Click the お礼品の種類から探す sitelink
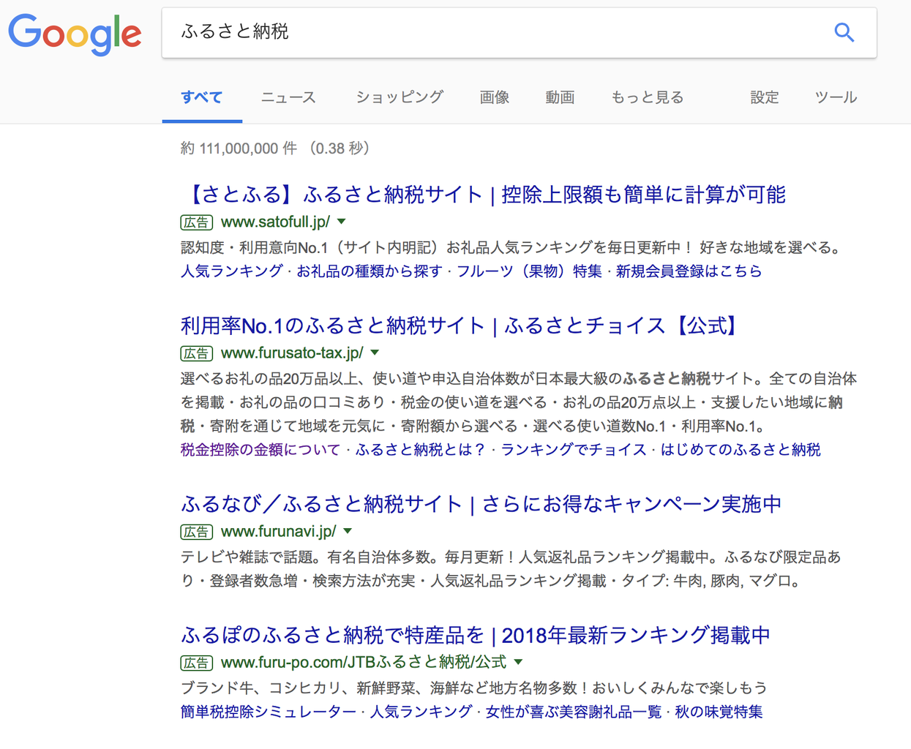The image size is (911, 749). pyautogui.click(x=370, y=271)
